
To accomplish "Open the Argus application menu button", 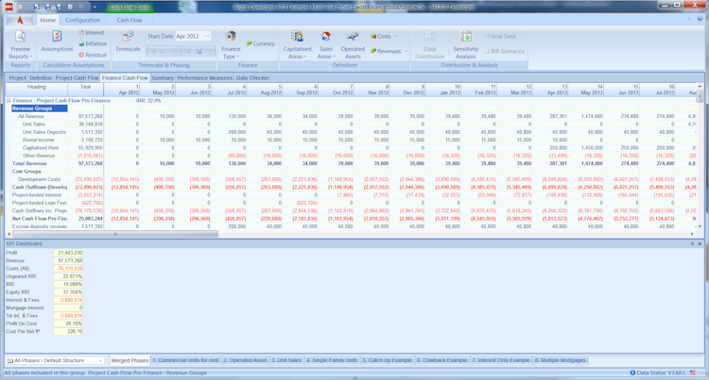I will tap(20, 21).
